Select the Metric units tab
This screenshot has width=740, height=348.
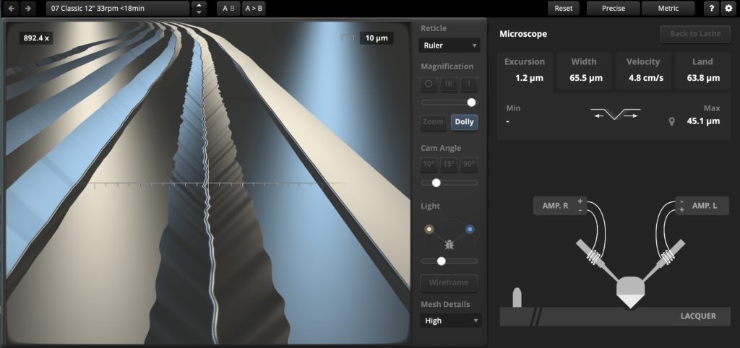668,9
